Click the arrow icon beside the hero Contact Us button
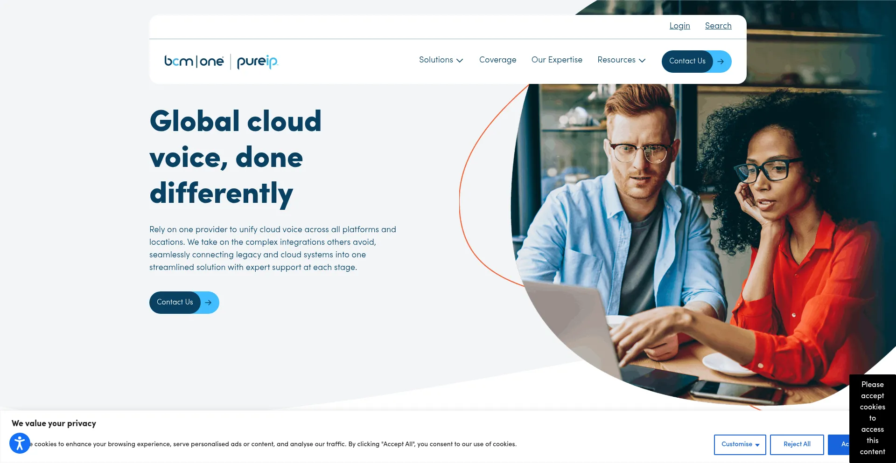Image resolution: width=896 pixels, height=463 pixels. click(x=209, y=303)
